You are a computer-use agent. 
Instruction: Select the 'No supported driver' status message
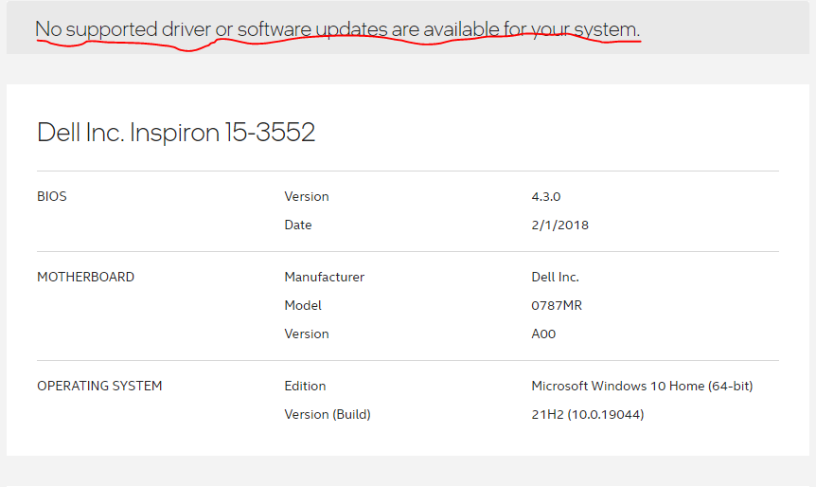point(337,29)
